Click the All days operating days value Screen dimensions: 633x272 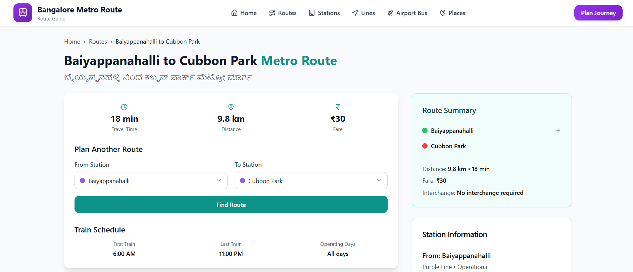pos(338,254)
